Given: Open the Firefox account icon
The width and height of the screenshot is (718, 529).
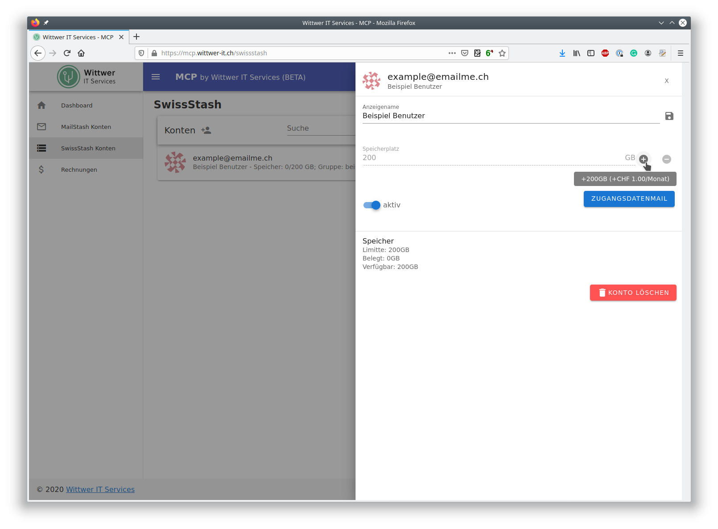Looking at the screenshot, I should coord(648,53).
